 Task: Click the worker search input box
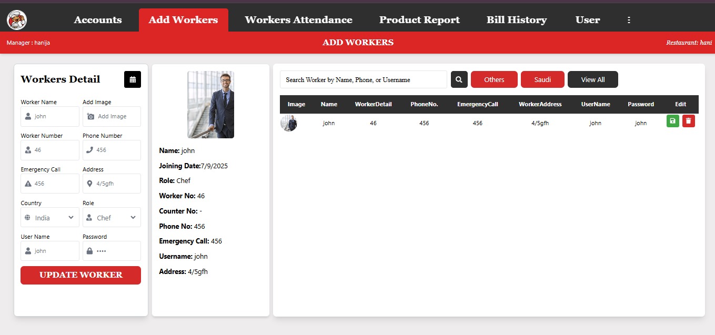pos(363,79)
